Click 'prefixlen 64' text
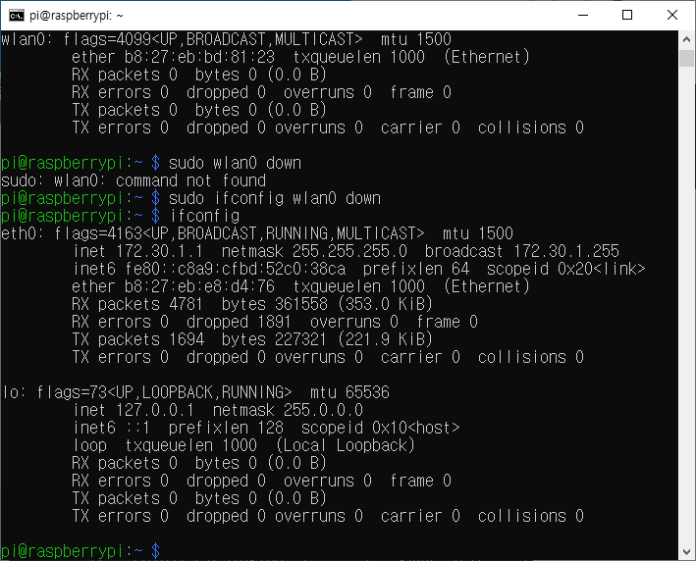Screen dimensions: 696x561 click(416, 269)
